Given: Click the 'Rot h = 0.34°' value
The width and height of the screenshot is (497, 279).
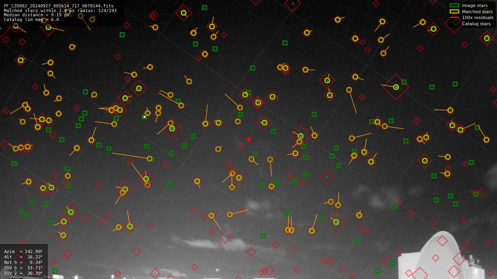Looking at the screenshot, I should (x=23, y=262).
